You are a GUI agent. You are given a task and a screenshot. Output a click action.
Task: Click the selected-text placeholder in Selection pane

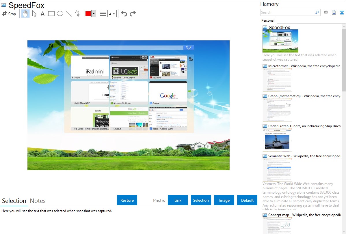click(x=57, y=211)
